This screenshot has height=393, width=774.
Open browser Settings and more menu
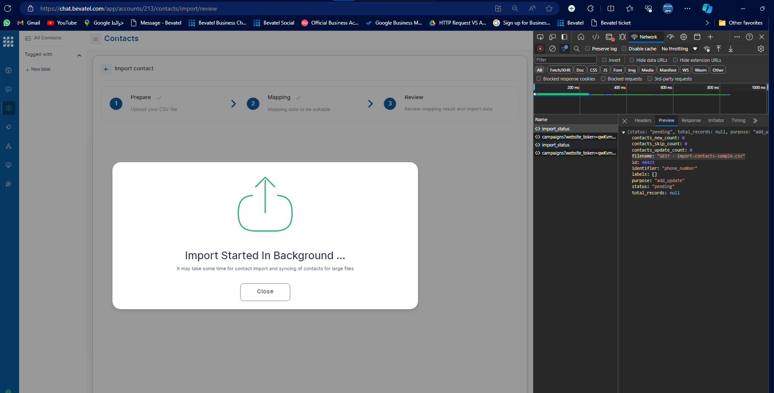point(687,8)
